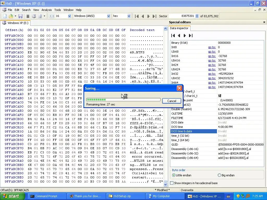Click the HxD icon left of File menu
This screenshot has height=200, width=267.
point(4,10)
